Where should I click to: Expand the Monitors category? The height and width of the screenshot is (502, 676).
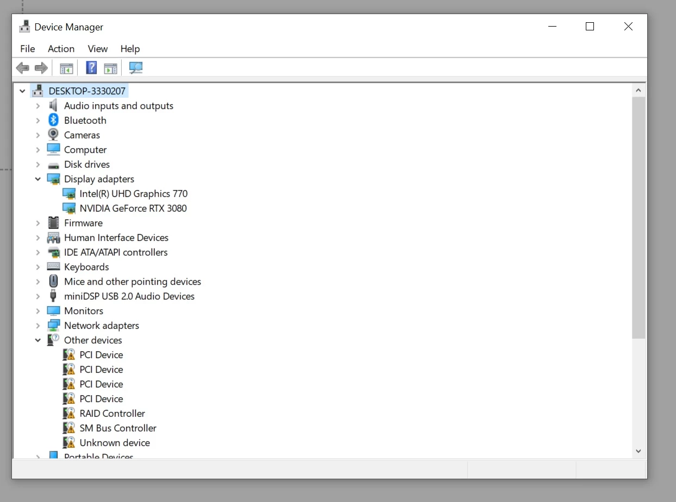coord(38,311)
